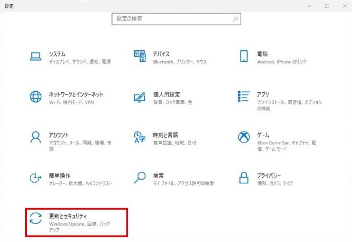Open the ゲーム settings title
The width and height of the screenshot is (352, 242).
(x=263, y=135)
